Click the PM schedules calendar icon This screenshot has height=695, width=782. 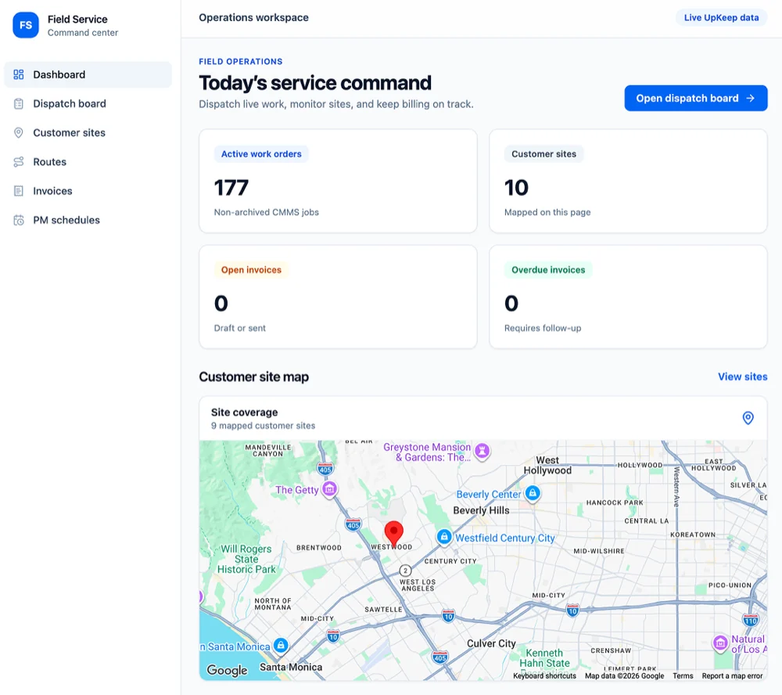(19, 220)
